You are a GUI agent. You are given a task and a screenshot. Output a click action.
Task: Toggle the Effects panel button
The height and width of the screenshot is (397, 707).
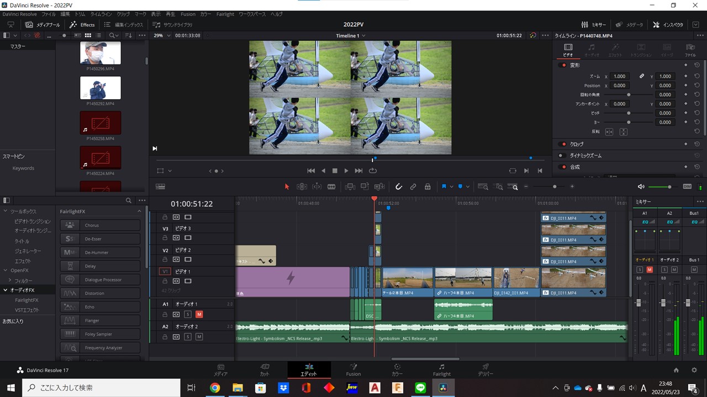click(x=82, y=25)
